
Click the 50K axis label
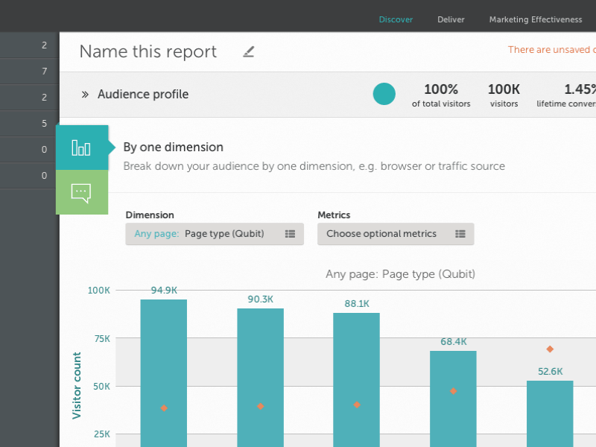coord(101,387)
